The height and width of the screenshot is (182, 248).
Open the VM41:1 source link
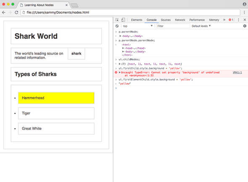click(237, 72)
